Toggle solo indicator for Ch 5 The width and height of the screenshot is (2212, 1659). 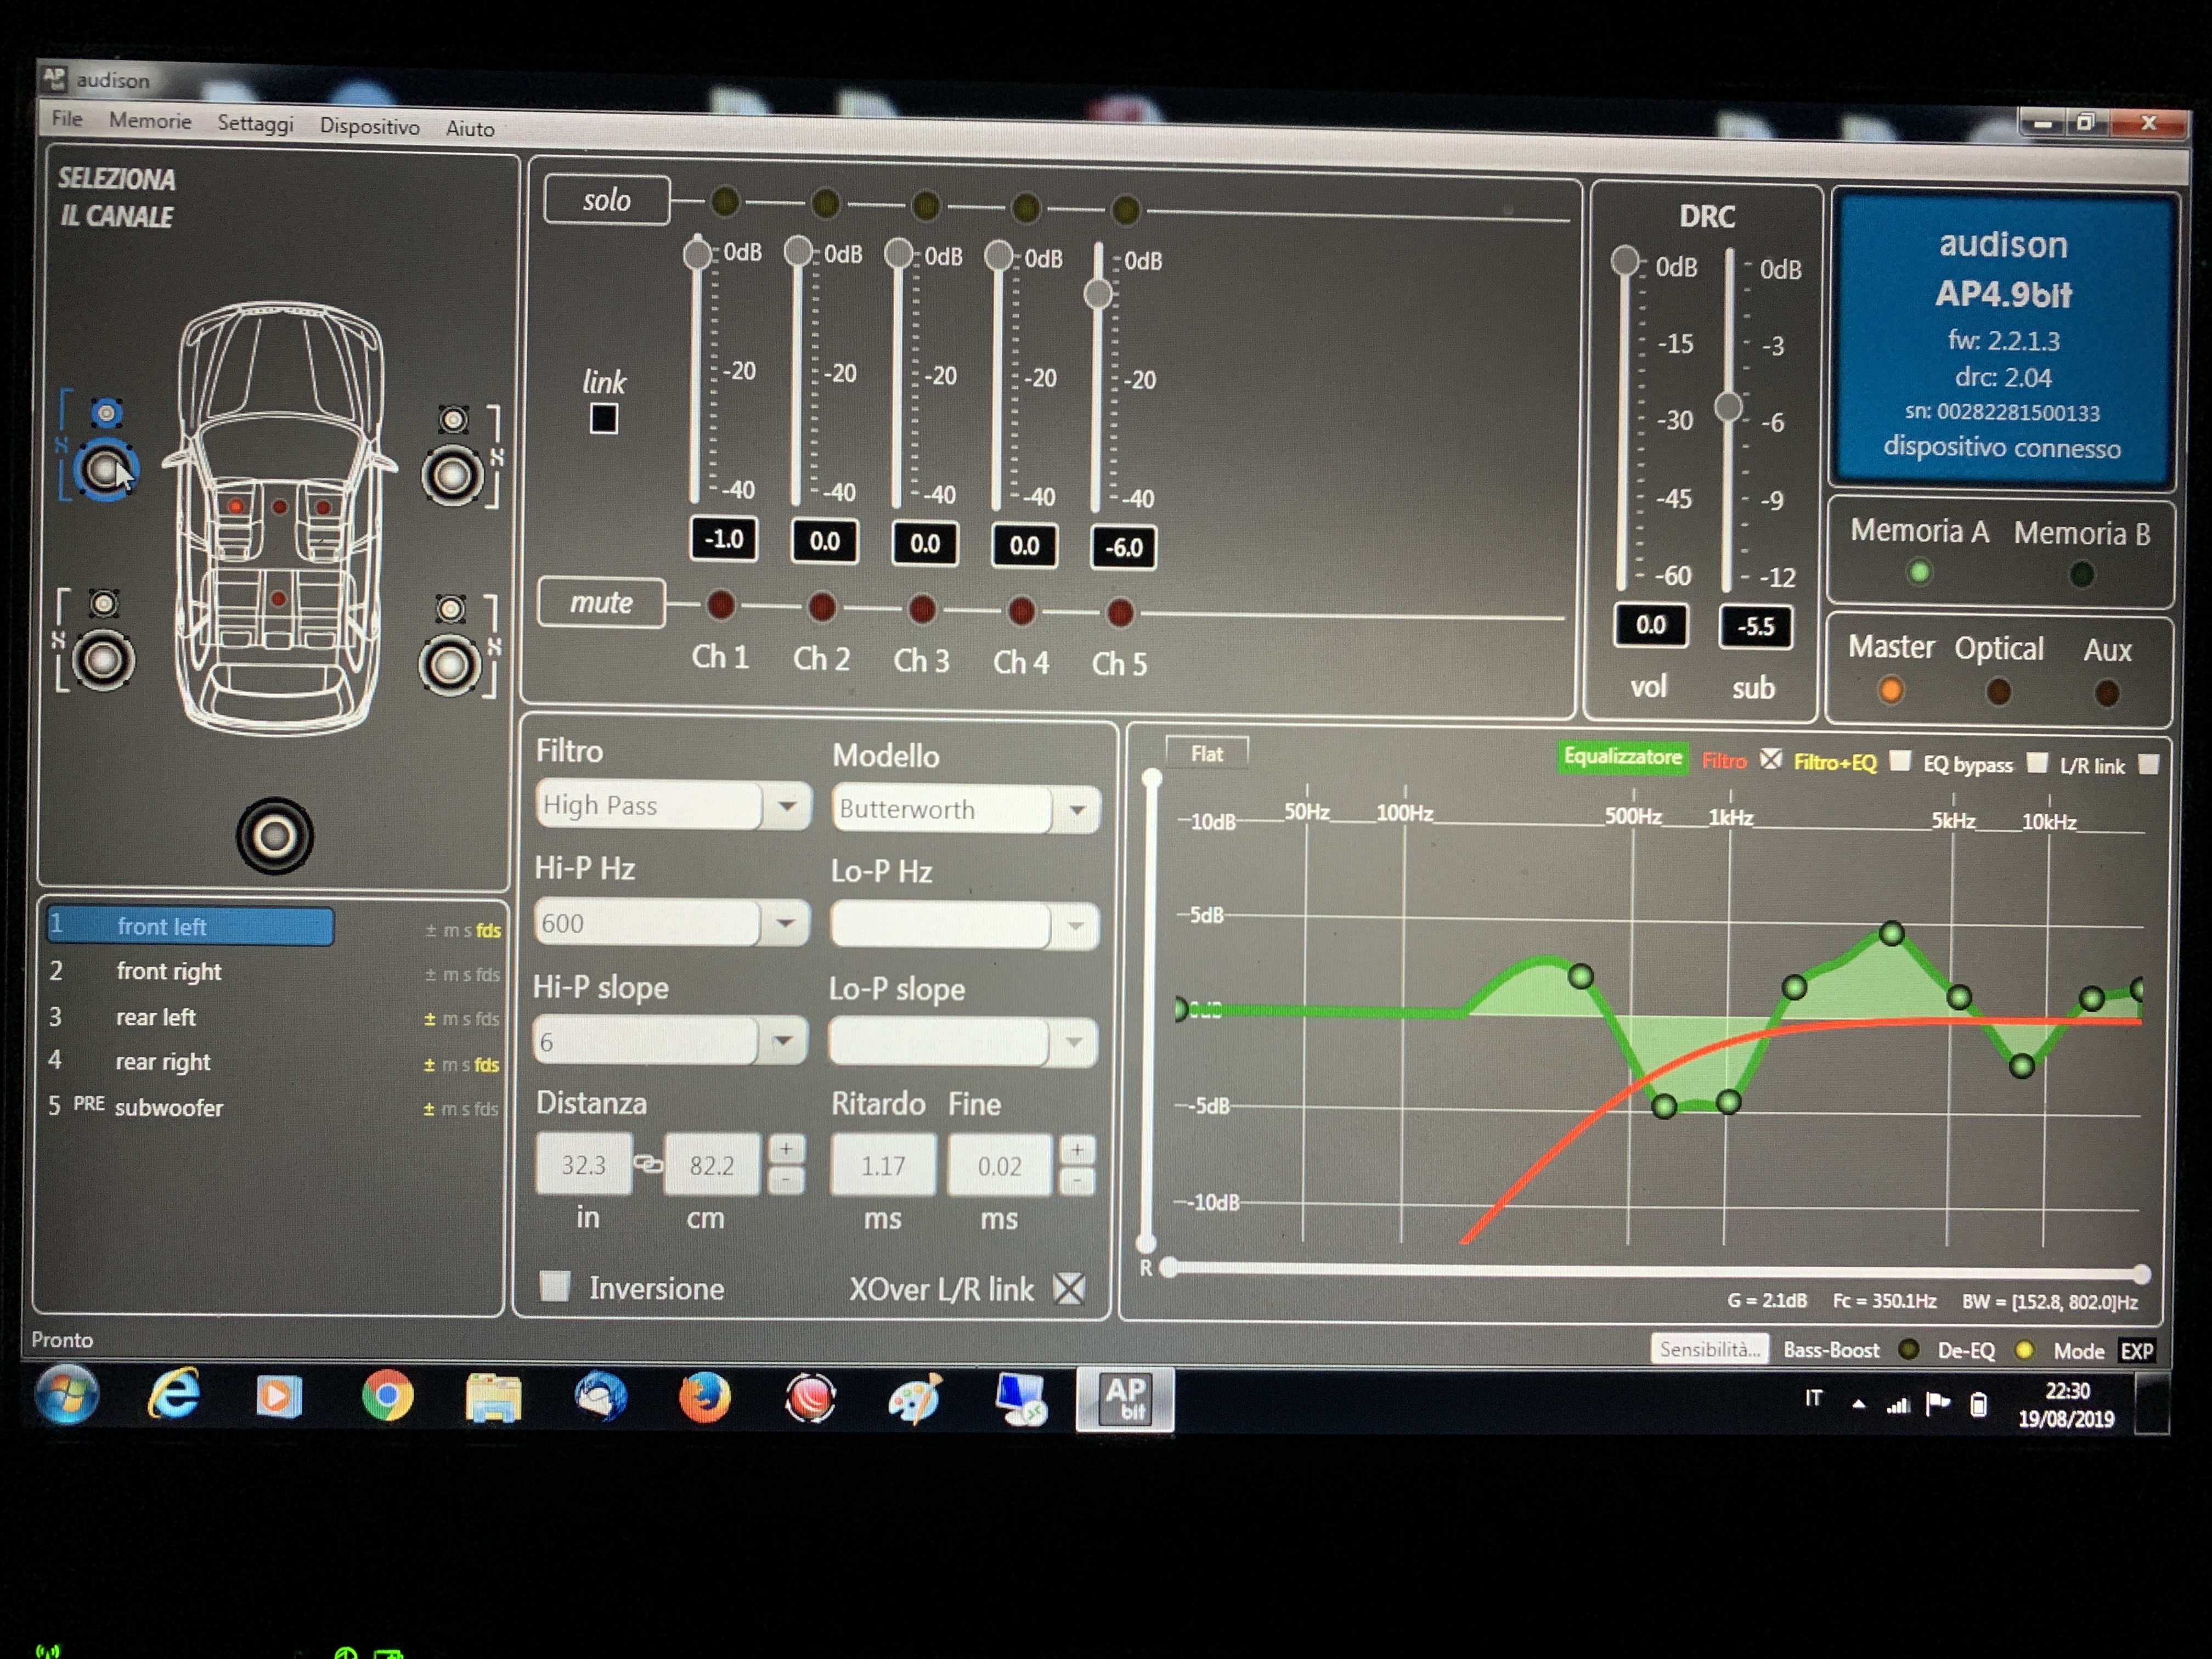tap(1125, 210)
